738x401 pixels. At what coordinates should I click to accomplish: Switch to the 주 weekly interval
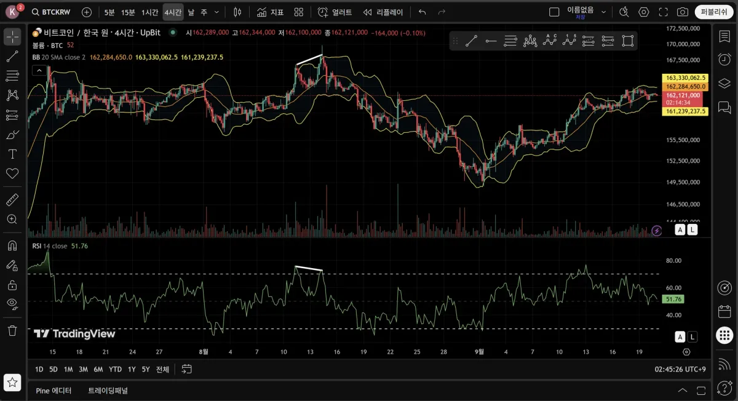click(204, 12)
